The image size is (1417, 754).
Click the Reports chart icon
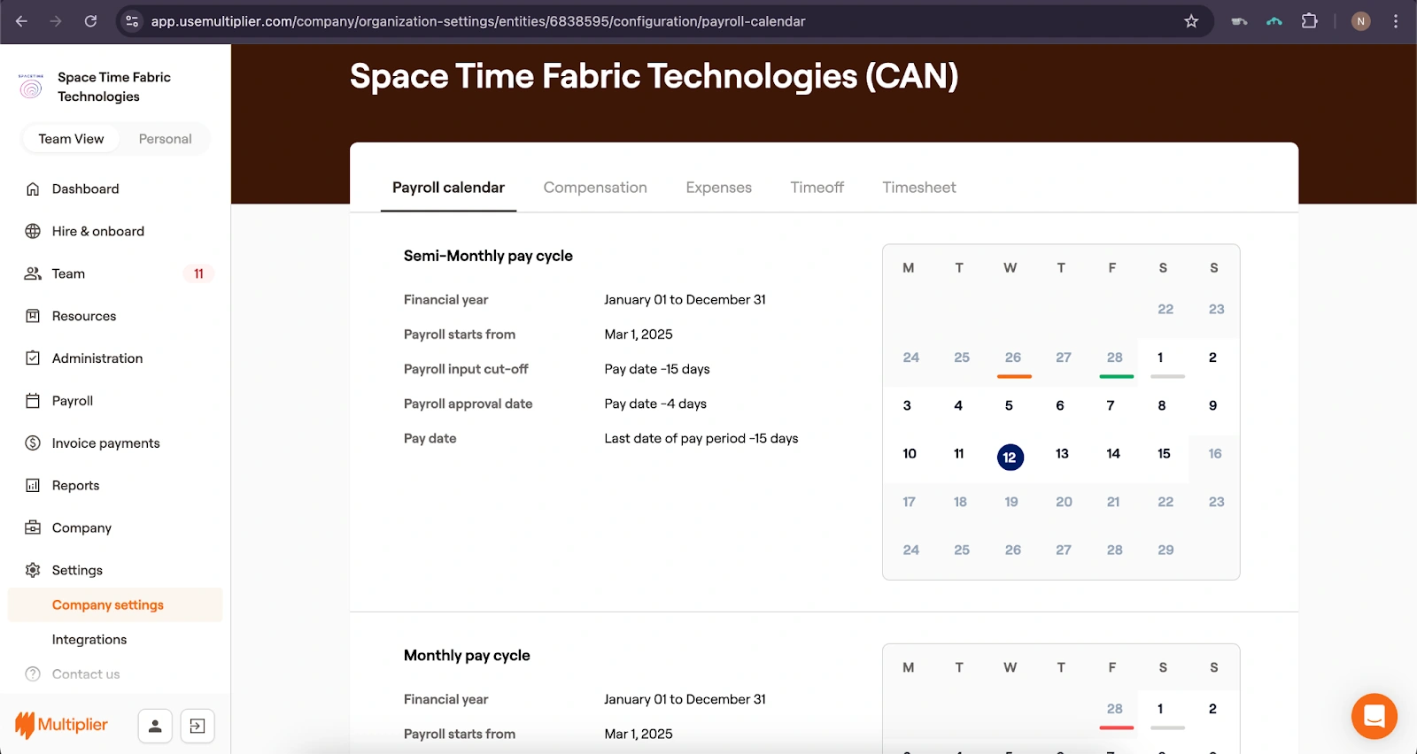click(33, 486)
